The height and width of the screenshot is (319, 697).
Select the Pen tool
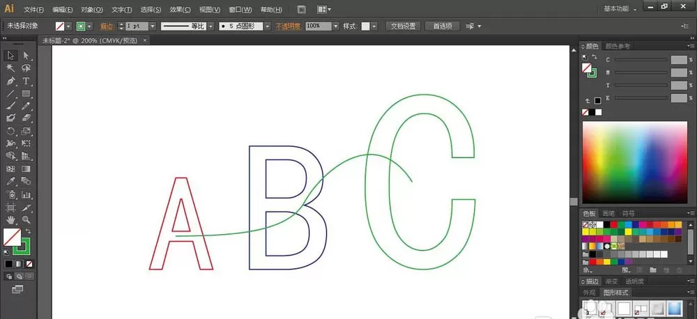click(11, 81)
